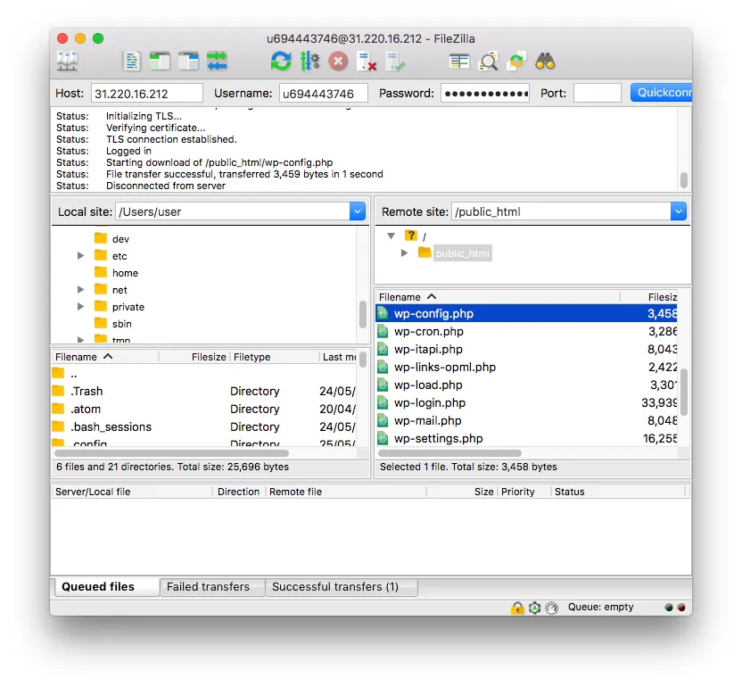Click the speed limits gauge icon
The image size is (742, 687).
pos(551,608)
